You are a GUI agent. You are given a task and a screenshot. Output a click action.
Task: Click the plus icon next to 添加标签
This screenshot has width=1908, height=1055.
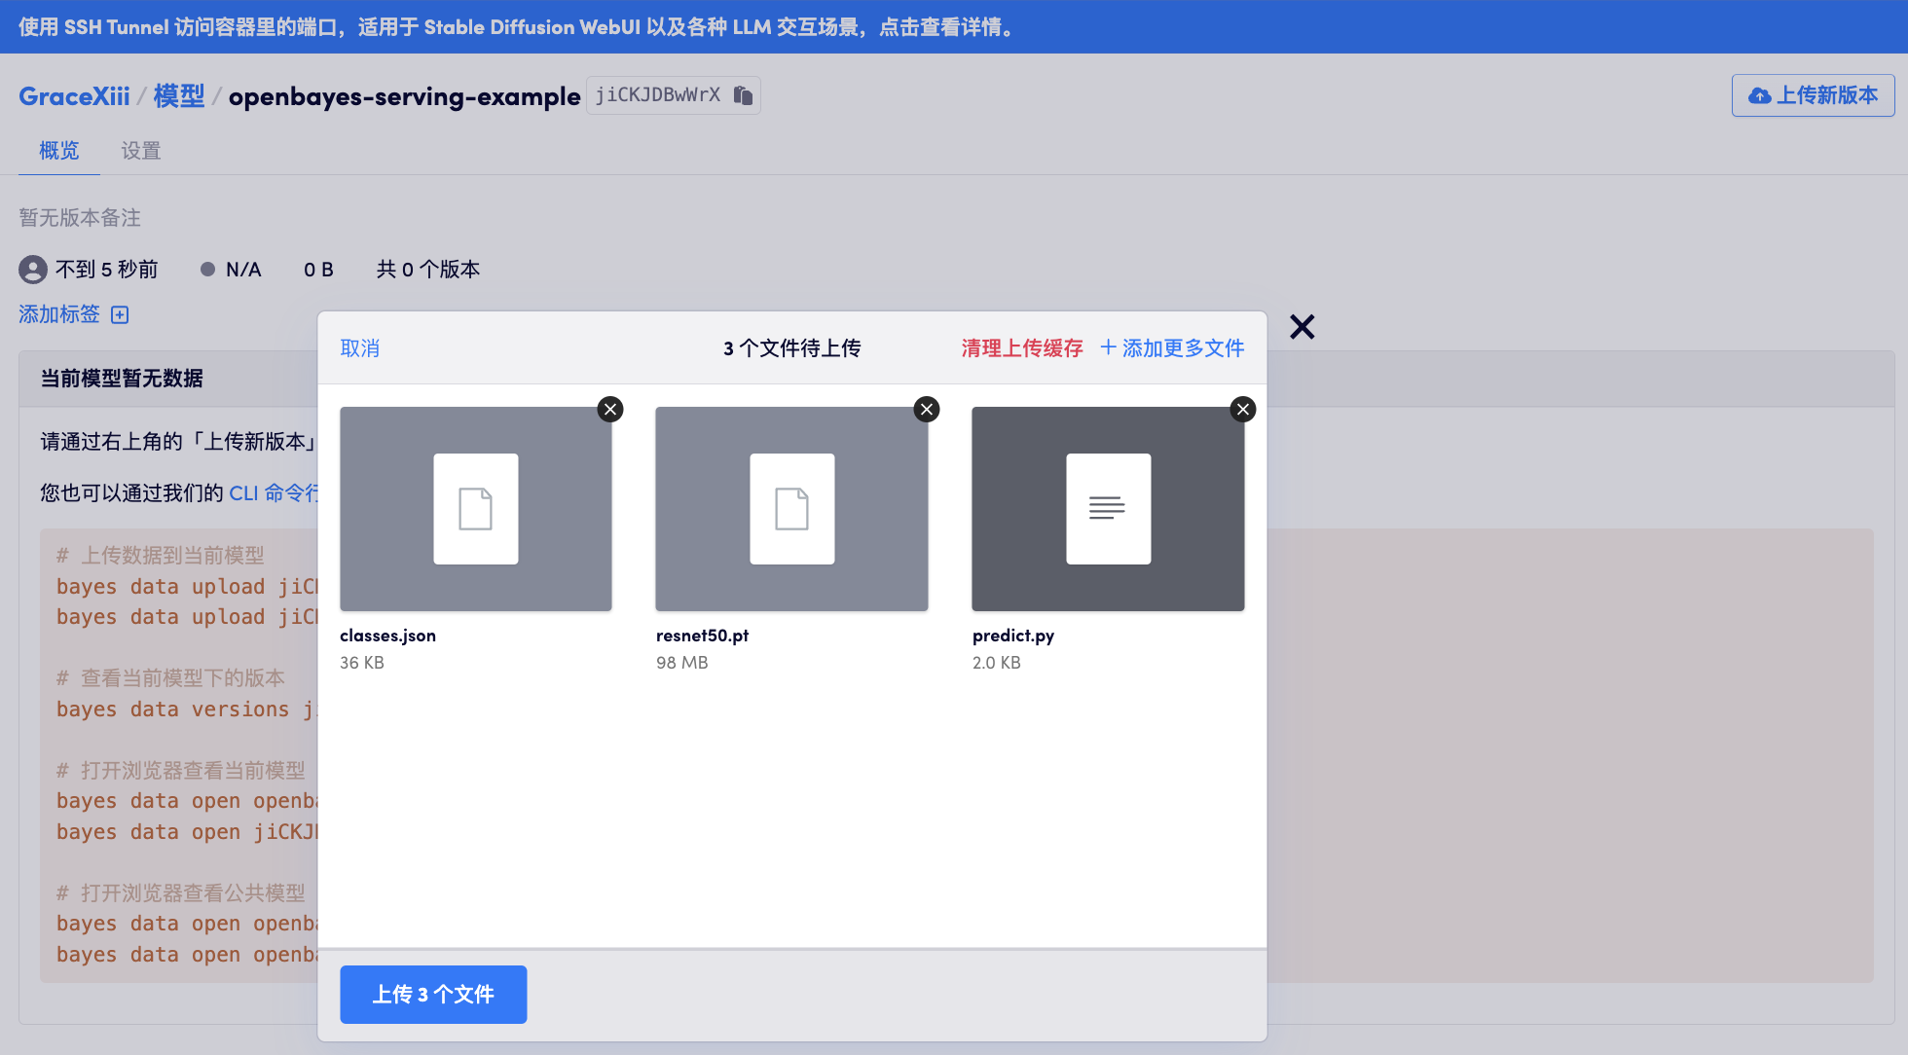point(120,314)
